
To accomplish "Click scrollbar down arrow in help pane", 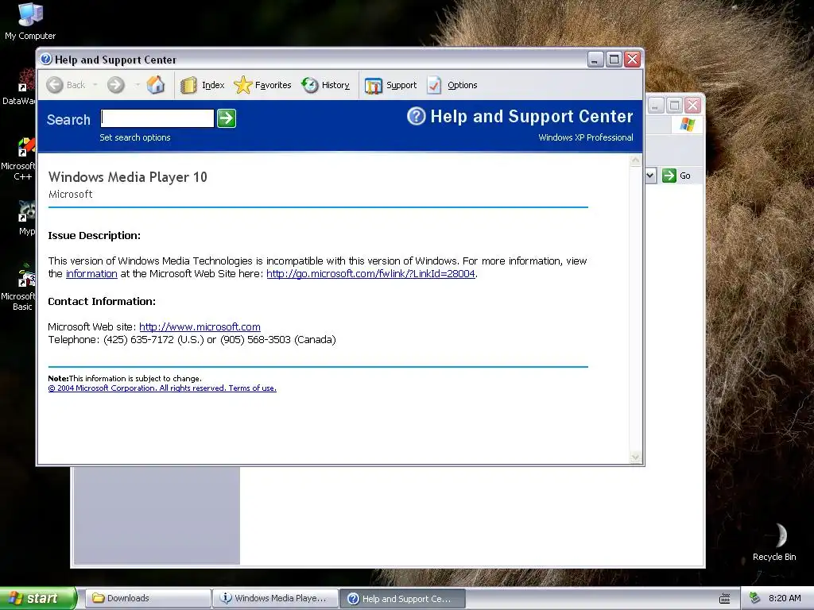I will 635,457.
